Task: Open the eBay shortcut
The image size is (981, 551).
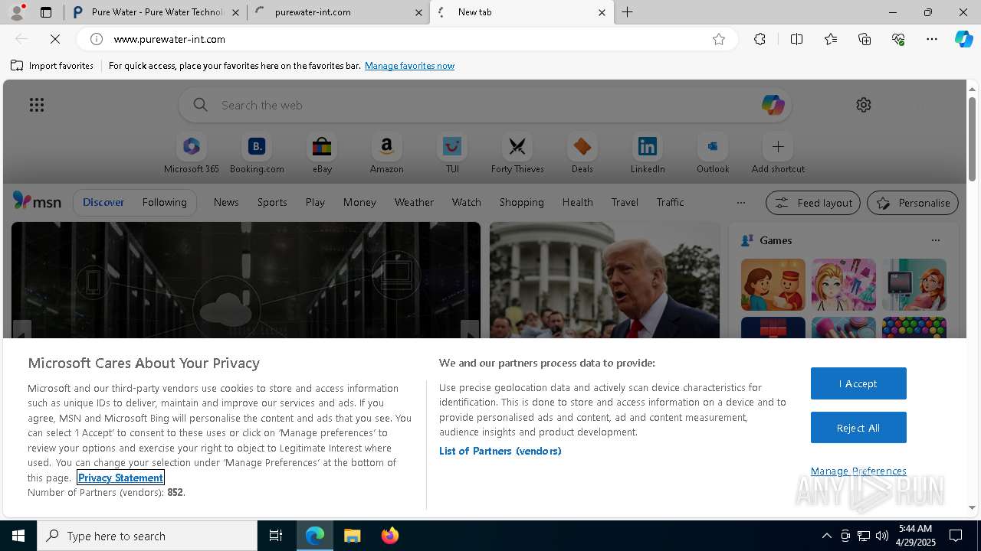Action: point(322,154)
